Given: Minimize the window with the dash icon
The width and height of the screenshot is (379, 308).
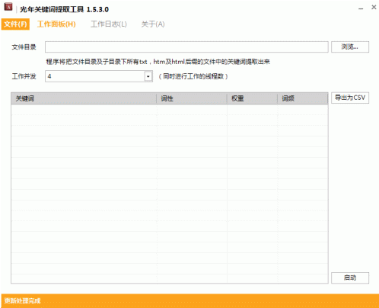Looking at the screenshot, I should [361, 8].
